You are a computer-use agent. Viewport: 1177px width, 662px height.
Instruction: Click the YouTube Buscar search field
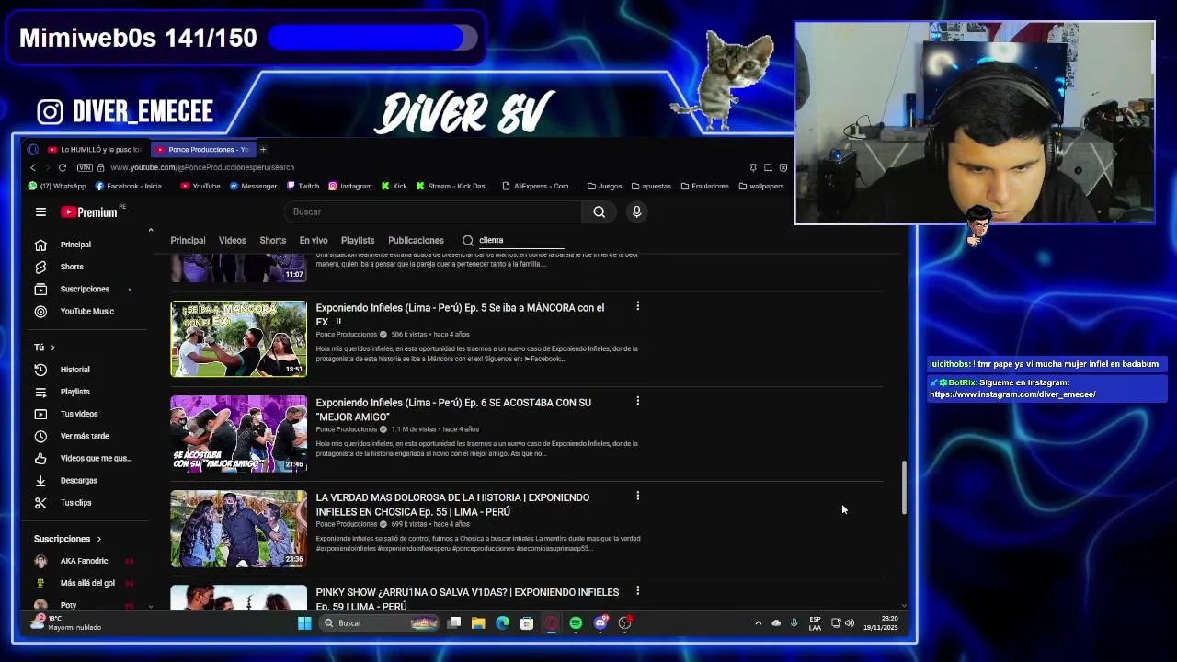(x=432, y=211)
